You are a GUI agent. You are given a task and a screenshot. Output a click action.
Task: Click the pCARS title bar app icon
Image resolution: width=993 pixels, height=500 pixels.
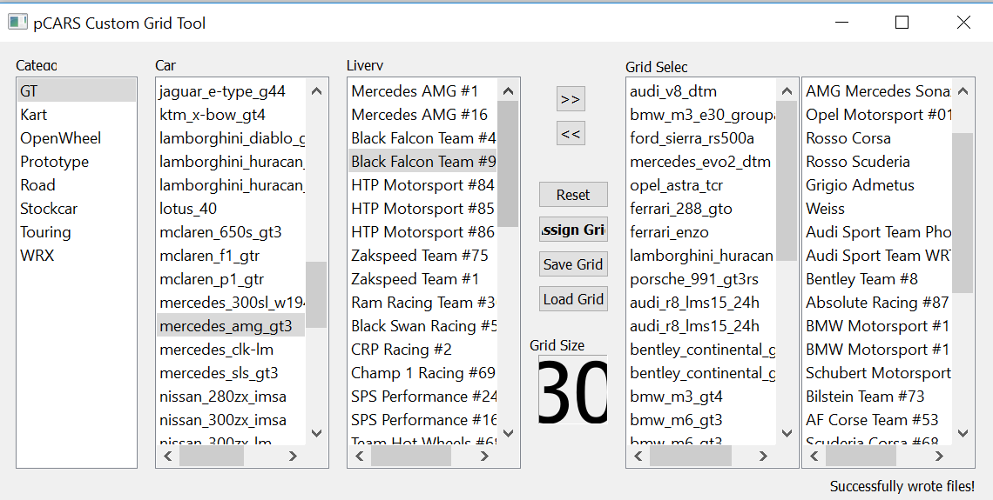click(x=17, y=23)
